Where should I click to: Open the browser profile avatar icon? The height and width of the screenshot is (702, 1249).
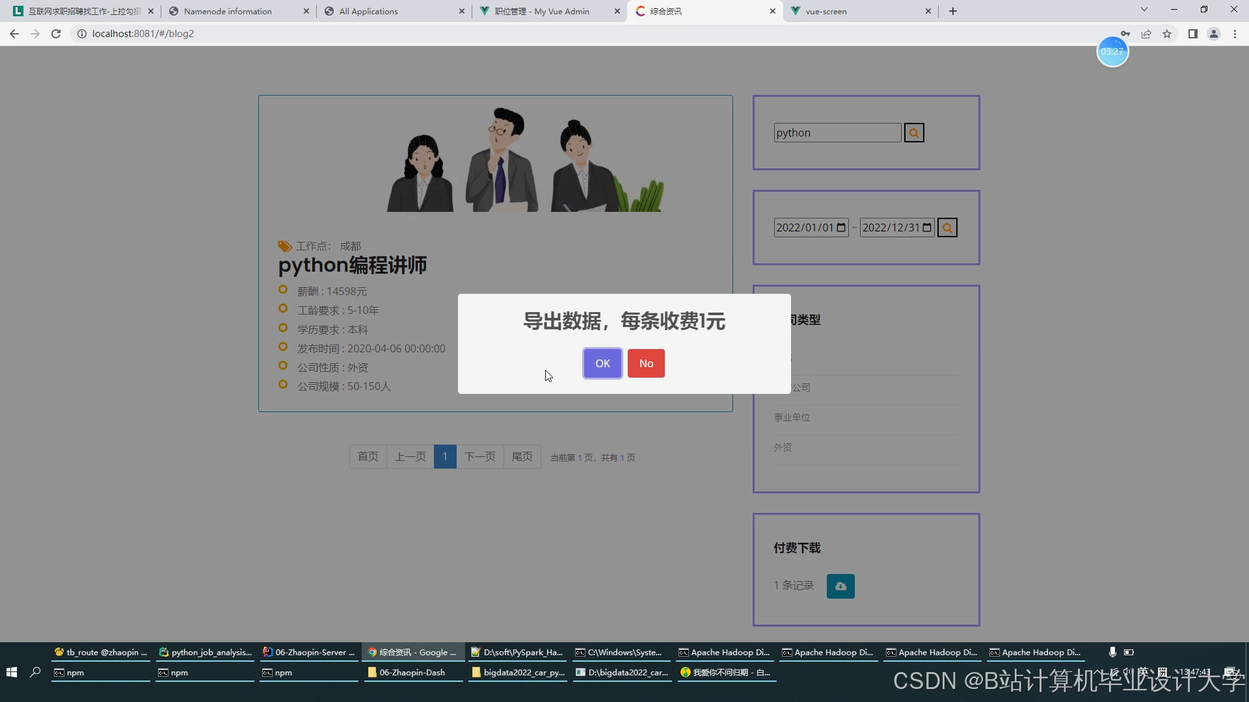[x=1213, y=34]
